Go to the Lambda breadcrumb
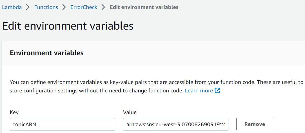Viewport: 305px width, 133px height. (x=12, y=7)
